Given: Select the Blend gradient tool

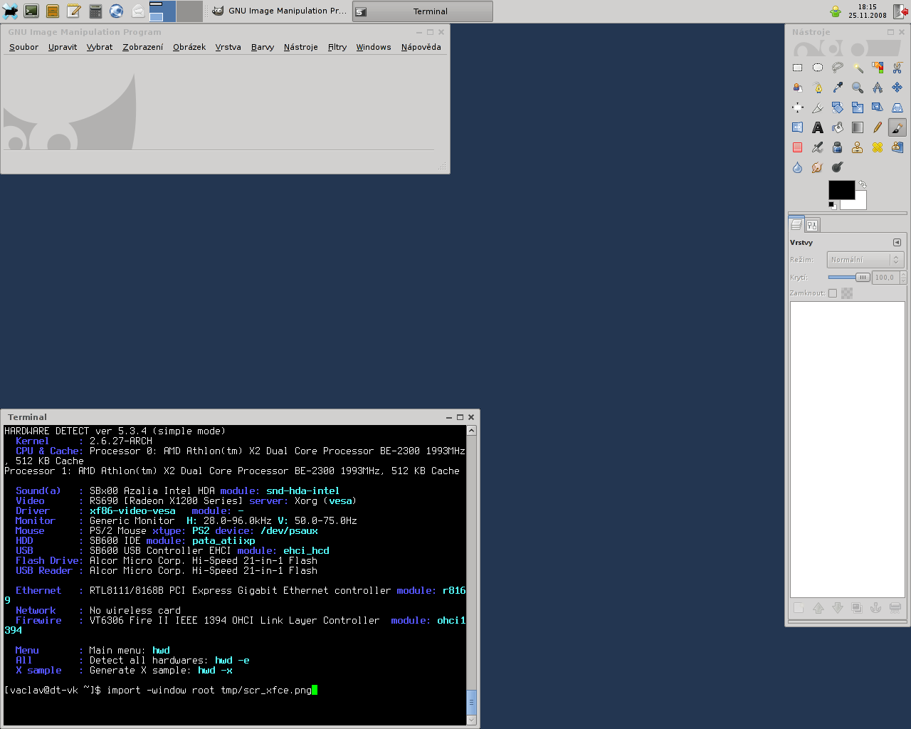Looking at the screenshot, I should [858, 127].
